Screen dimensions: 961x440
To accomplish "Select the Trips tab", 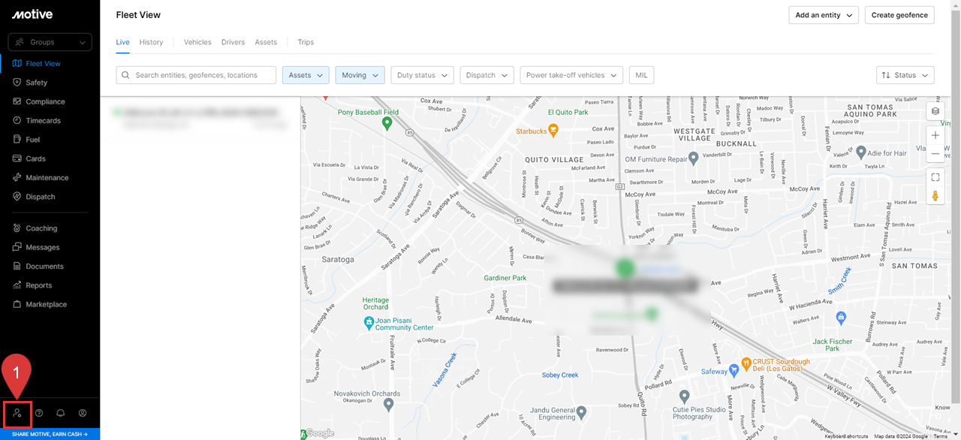I will pyautogui.click(x=305, y=42).
